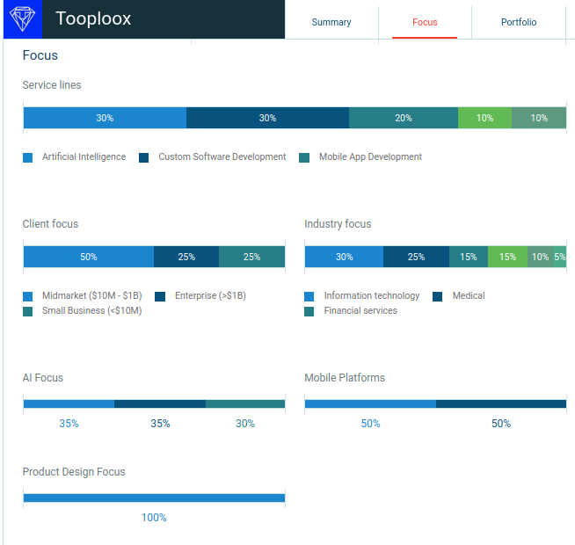Click the Information technology legend swatch
Image resolution: width=575 pixels, height=545 pixels.
click(309, 296)
